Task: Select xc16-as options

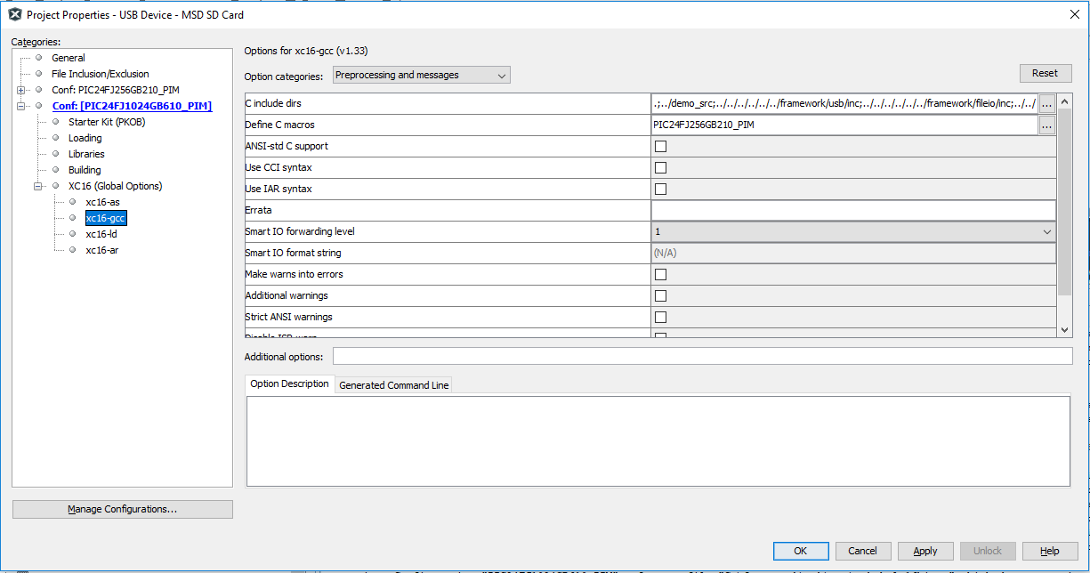Action: click(102, 202)
